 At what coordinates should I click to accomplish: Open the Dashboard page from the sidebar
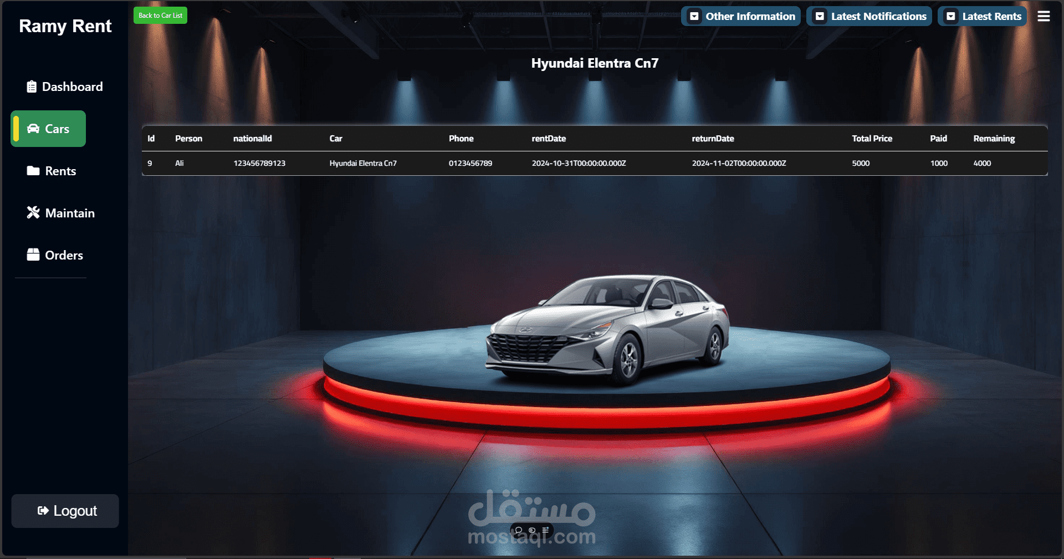coord(65,87)
